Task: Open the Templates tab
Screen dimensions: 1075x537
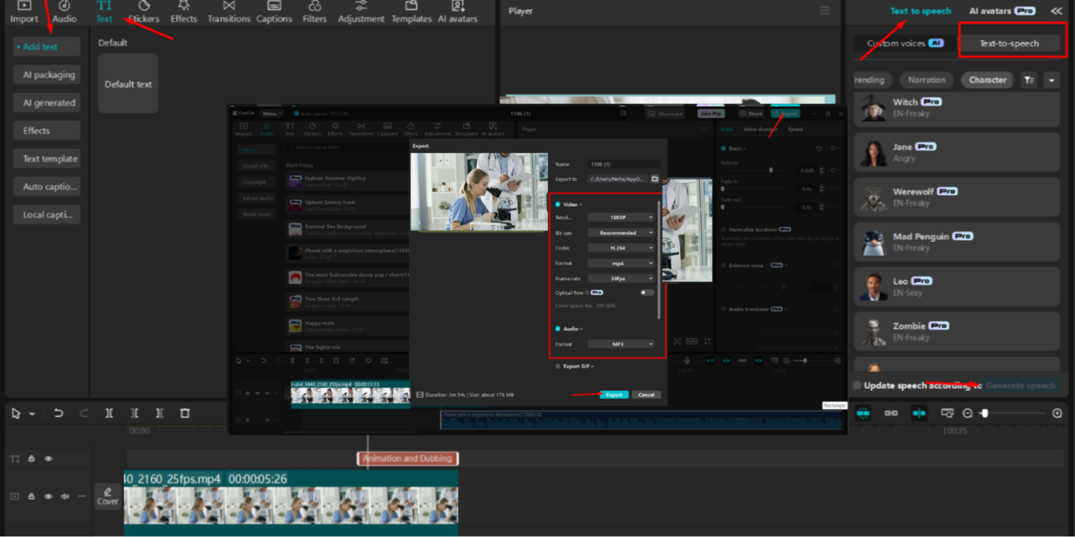Action: [412, 12]
